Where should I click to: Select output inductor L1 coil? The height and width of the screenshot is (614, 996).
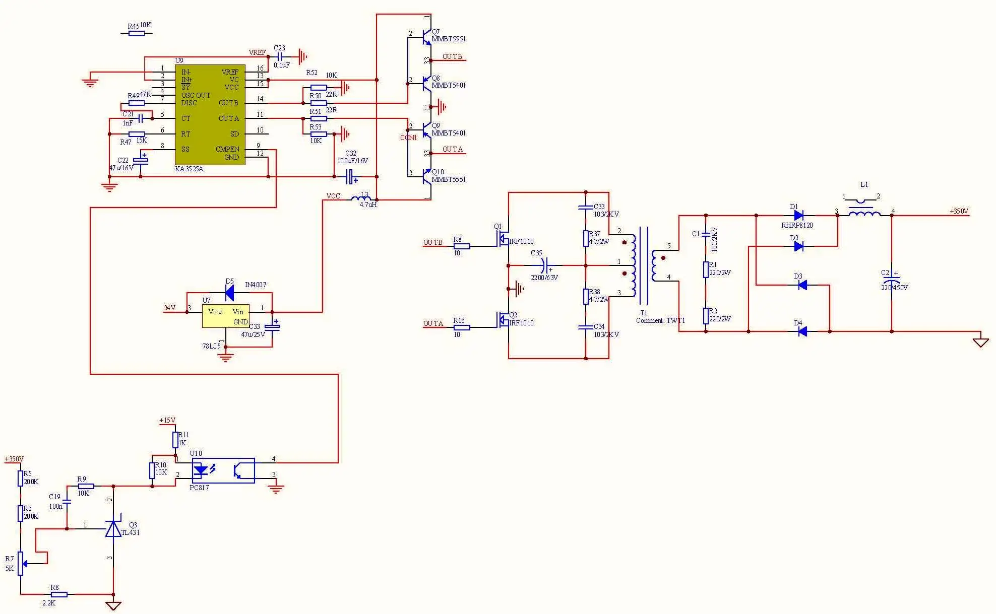(864, 214)
